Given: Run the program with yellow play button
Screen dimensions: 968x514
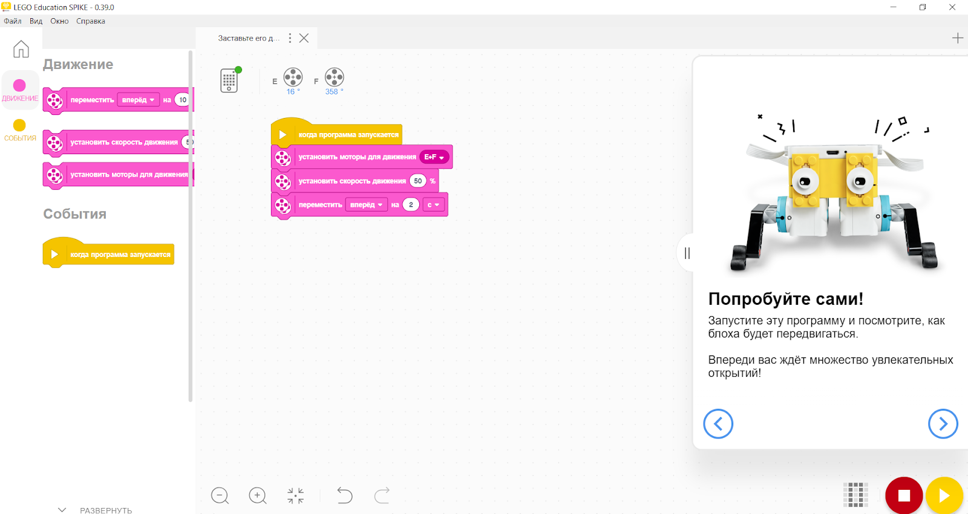Looking at the screenshot, I should (943, 496).
